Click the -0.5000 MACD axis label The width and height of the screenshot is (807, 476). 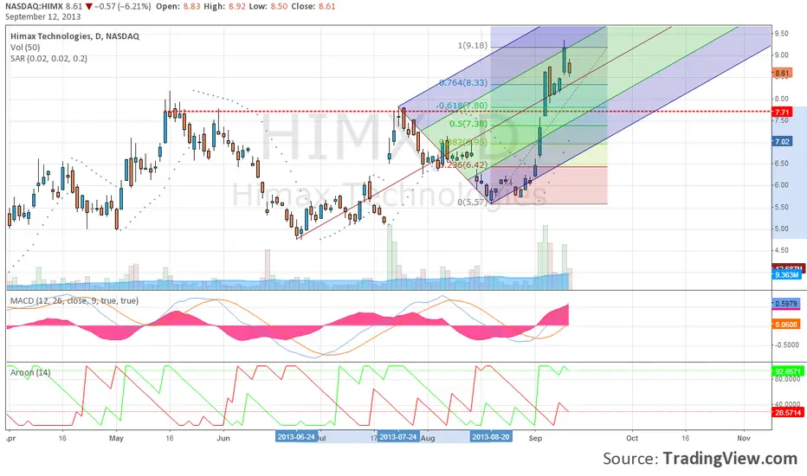(786, 345)
